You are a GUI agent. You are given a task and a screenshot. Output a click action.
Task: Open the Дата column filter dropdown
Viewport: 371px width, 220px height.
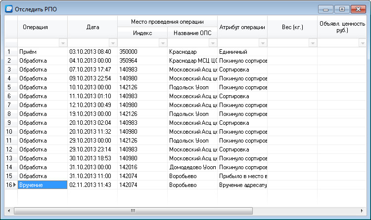[113, 43]
